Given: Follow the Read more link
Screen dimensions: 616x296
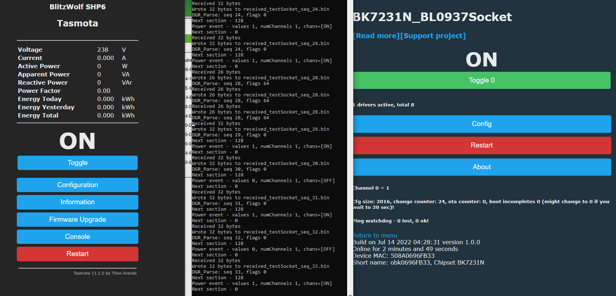Looking at the screenshot, I should (376, 36).
